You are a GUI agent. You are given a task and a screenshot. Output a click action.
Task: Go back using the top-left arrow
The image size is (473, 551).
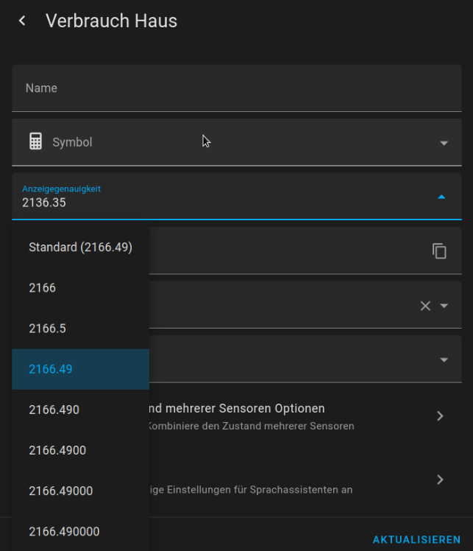click(x=22, y=21)
